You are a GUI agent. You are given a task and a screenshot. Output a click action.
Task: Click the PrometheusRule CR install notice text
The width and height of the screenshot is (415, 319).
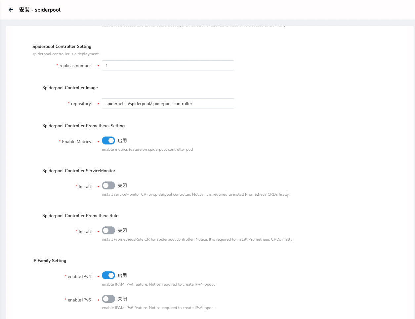(x=197, y=239)
